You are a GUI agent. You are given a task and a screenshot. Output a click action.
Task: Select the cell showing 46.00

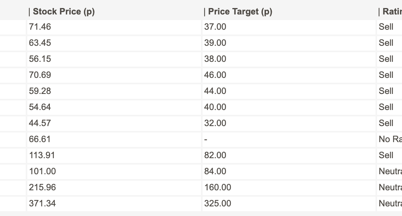[x=289, y=75]
